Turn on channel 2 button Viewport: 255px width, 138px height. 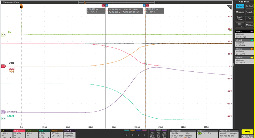[126, 133]
